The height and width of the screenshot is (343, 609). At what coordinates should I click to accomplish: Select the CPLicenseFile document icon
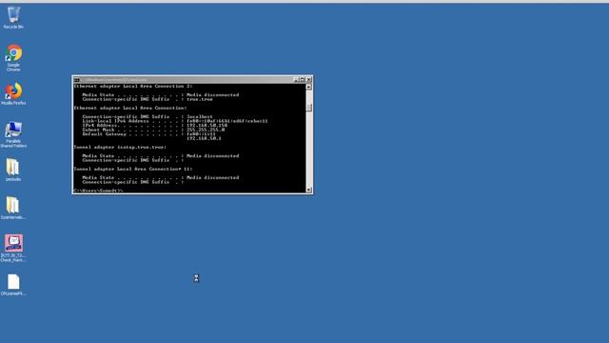pyautogui.click(x=13, y=285)
